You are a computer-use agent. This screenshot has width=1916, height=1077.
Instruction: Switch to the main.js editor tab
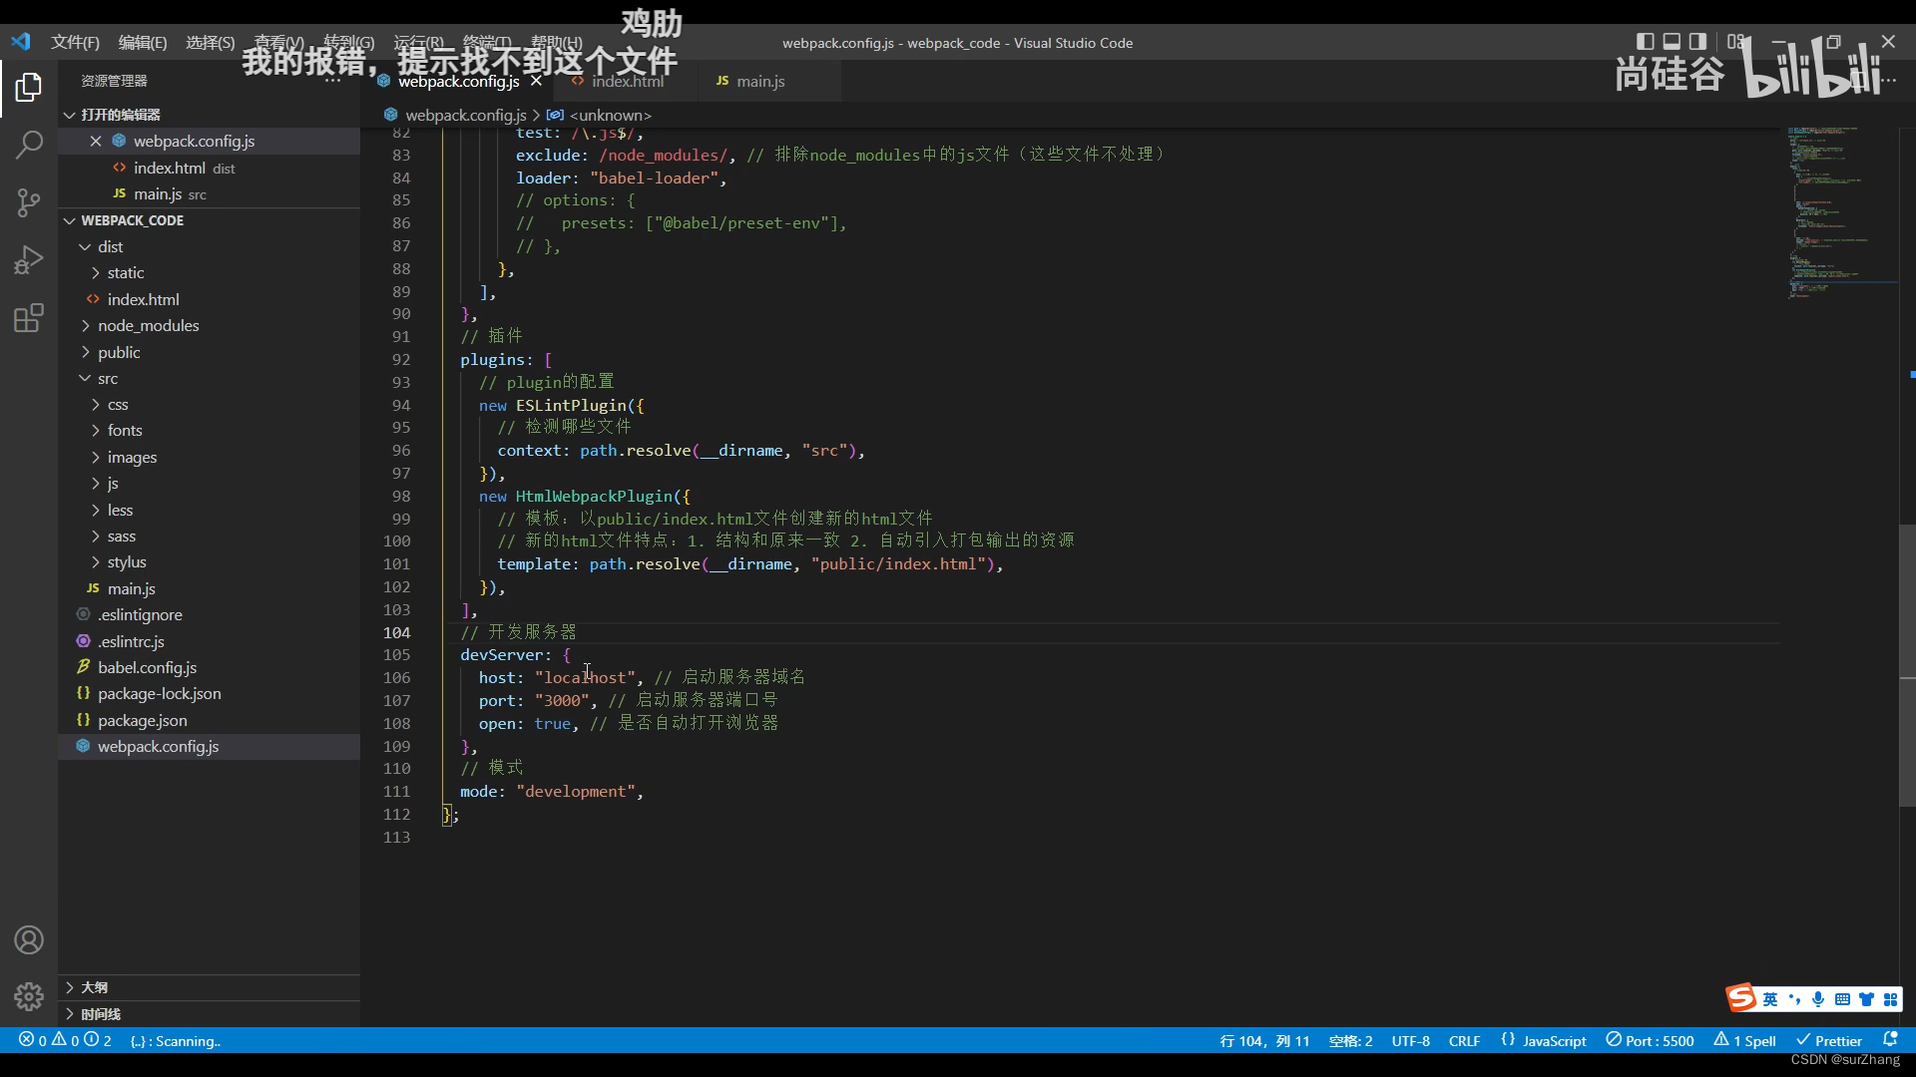pos(768,81)
